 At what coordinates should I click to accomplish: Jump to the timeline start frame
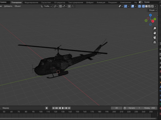click(53, 108)
